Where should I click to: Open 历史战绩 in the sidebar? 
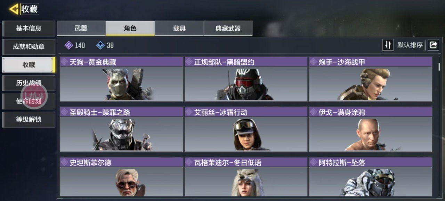point(29,83)
